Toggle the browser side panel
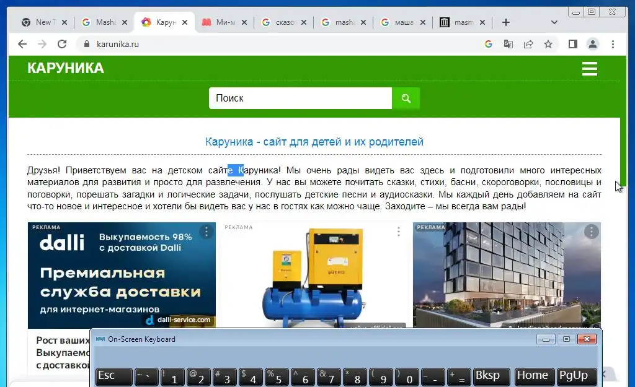The height and width of the screenshot is (387, 635). pyautogui.click(x=572, y=44)
